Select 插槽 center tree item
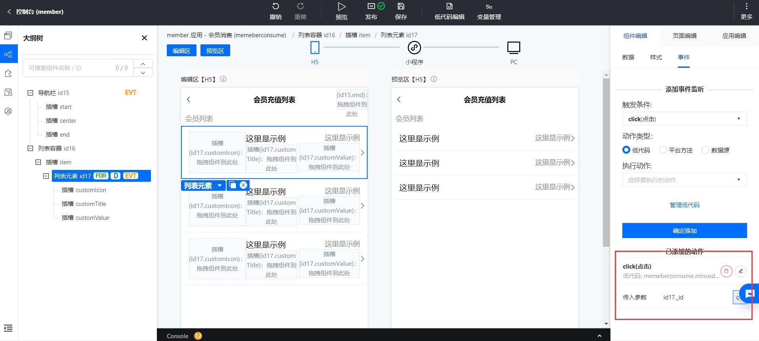The image size is (759, 341). [x=61, y=120]
